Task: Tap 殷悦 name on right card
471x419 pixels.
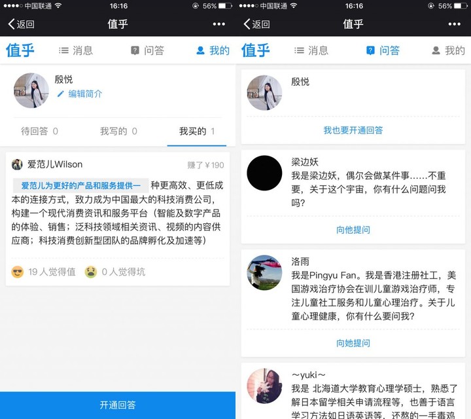Action: tap(300, 81)
